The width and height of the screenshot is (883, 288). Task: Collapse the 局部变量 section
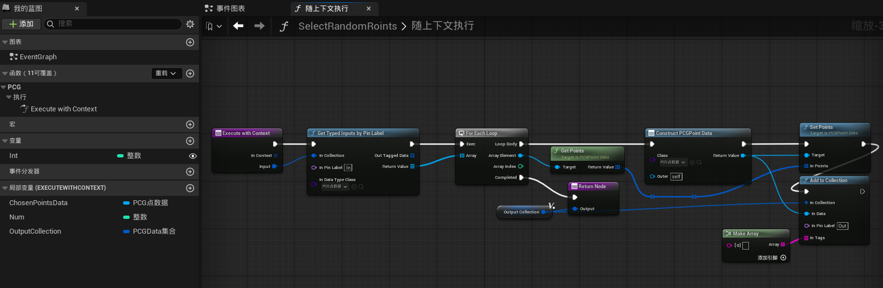pos(5,188)
